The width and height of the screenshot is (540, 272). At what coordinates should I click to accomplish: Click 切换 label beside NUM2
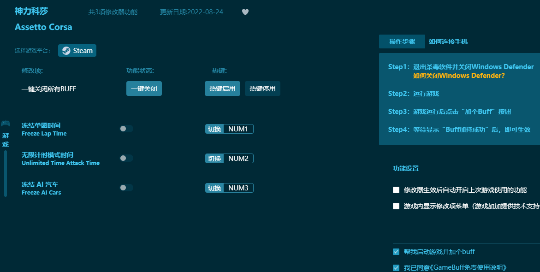click(214, 159)
